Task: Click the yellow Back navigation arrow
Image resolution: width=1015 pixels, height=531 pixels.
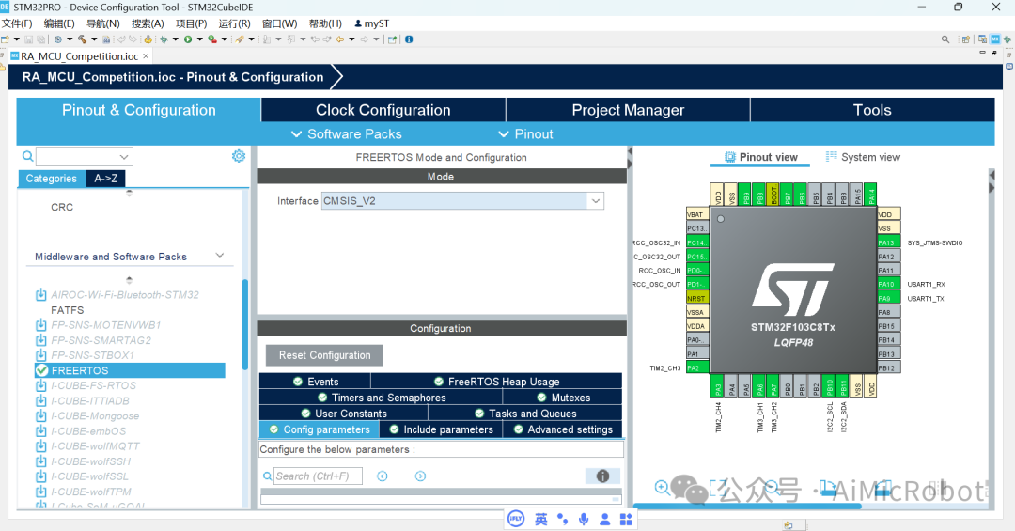Action: coord(340,39)
